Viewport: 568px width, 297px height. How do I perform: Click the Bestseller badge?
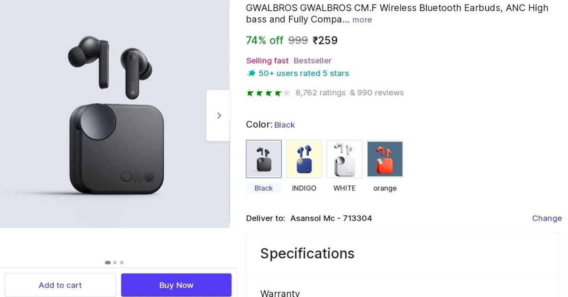pyautogui.click(x=312, y=60)
